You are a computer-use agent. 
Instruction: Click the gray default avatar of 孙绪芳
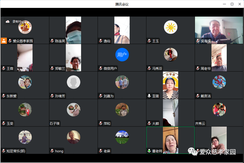click(x=73, y=82)
